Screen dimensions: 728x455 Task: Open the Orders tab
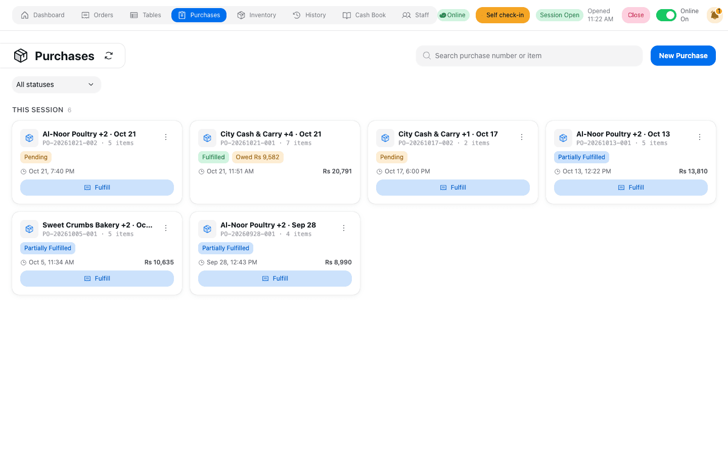pos(98,15)
